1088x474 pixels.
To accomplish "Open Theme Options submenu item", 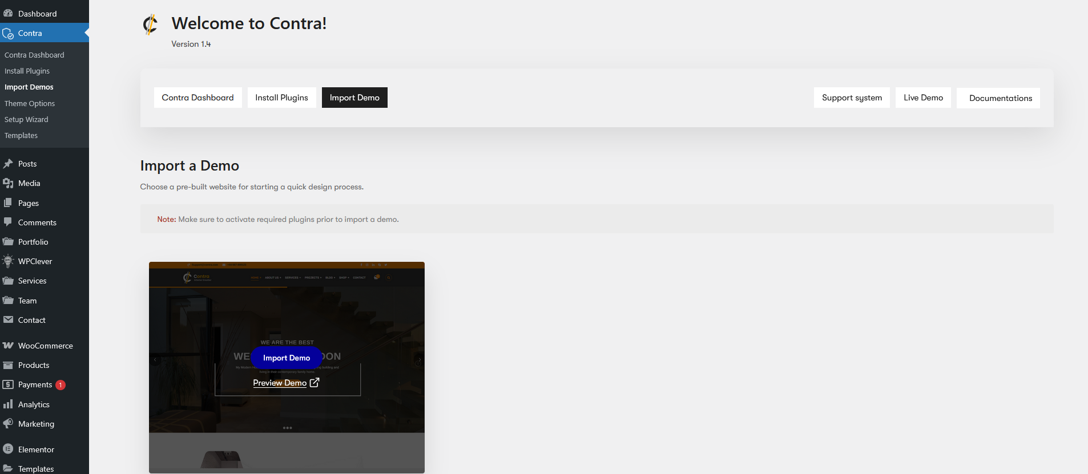I will tap(30, 103).
